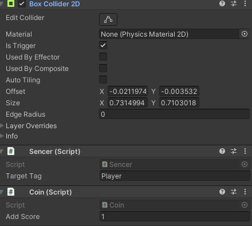Image resolution: width=252 pixels, height=226 pixels.
Task: Open object picker for Coin script
Action: [x=245, y=205]
